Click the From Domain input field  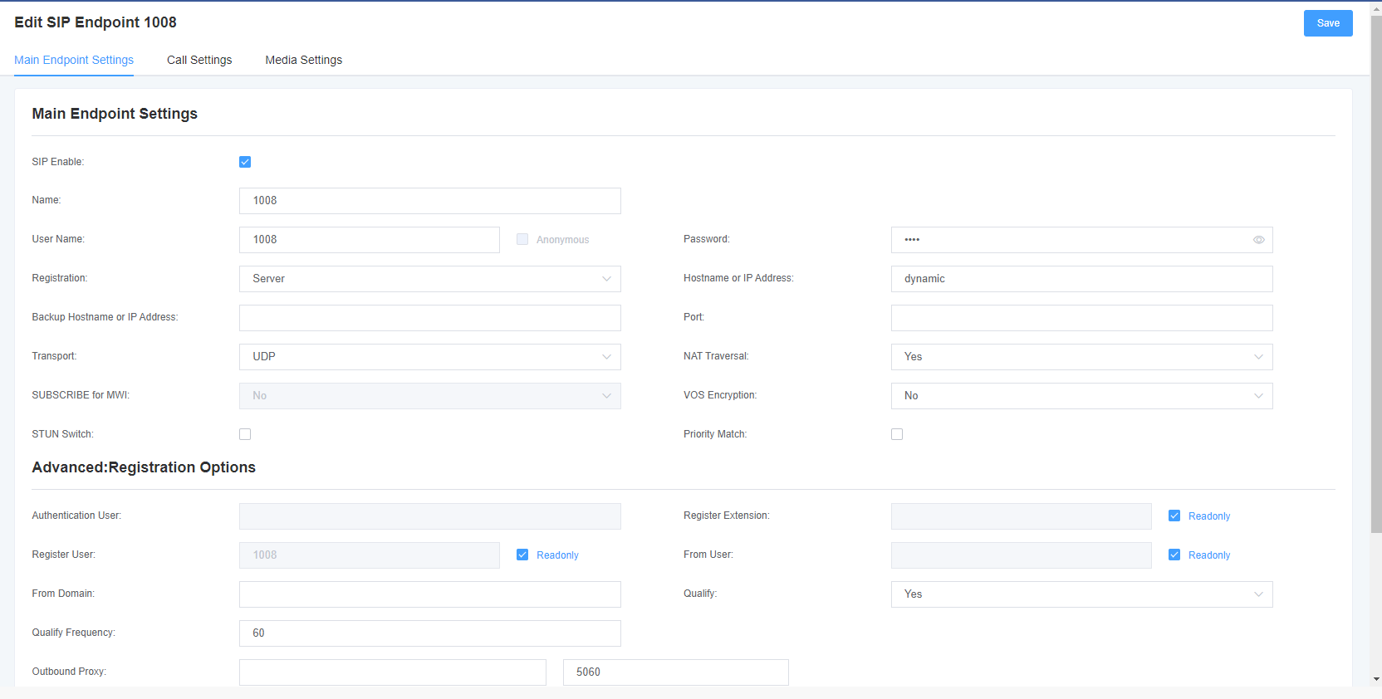(x=430, y=594)
